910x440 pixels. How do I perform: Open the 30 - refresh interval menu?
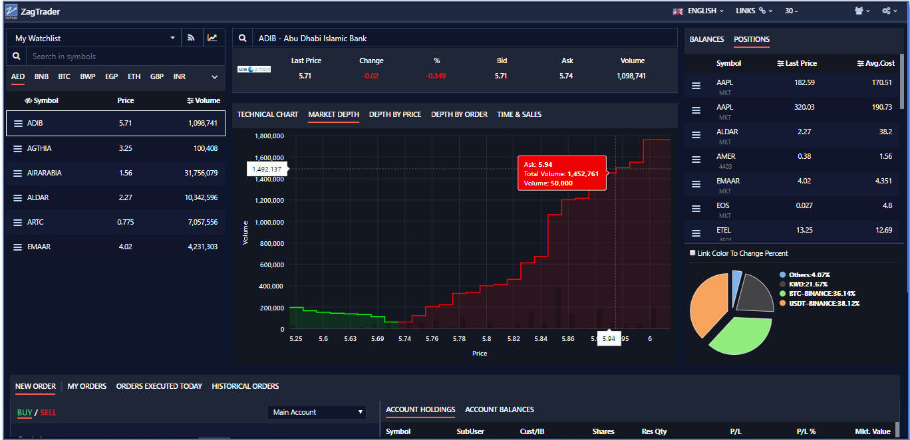(x=792, y=11)
